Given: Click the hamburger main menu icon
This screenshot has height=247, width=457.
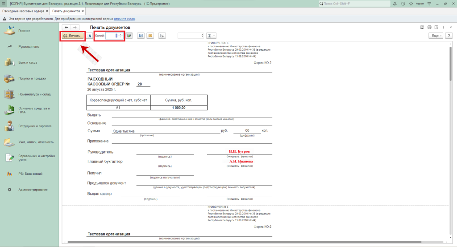Looking at the screenshot, I should 4,4.
